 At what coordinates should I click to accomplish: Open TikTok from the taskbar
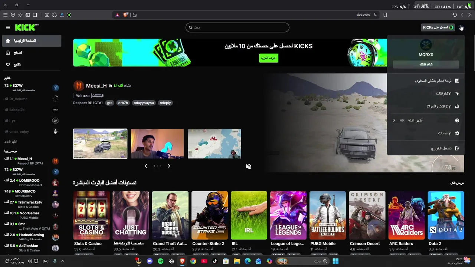coord(215,261)
